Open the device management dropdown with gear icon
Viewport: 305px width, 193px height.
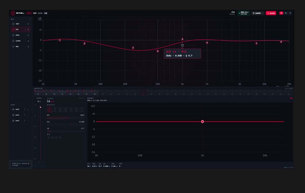click(x=258, y=13)
